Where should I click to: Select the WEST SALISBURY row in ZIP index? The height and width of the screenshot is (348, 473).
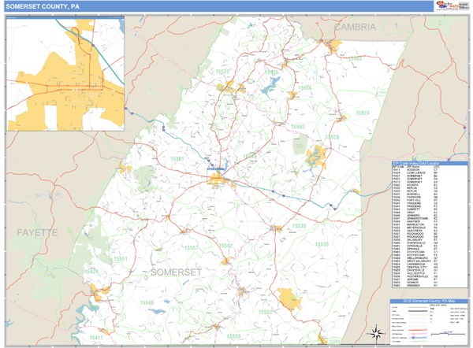tap(430, 261)
